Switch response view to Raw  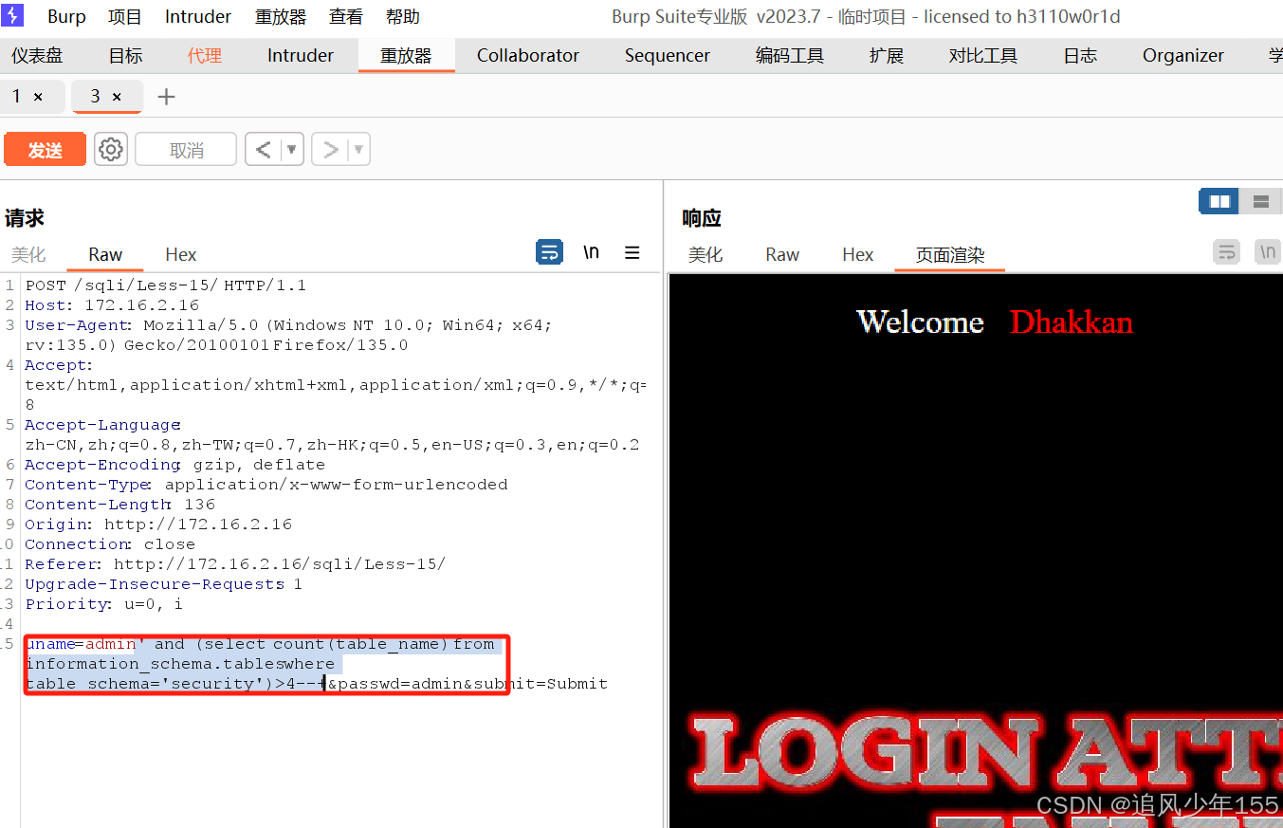pyautogui.click(x=782, y=254)
